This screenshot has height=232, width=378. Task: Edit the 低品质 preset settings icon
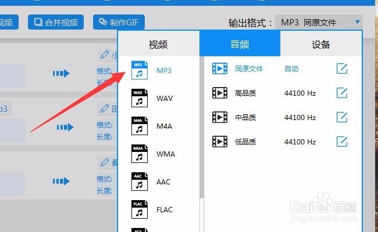point(342,142)
